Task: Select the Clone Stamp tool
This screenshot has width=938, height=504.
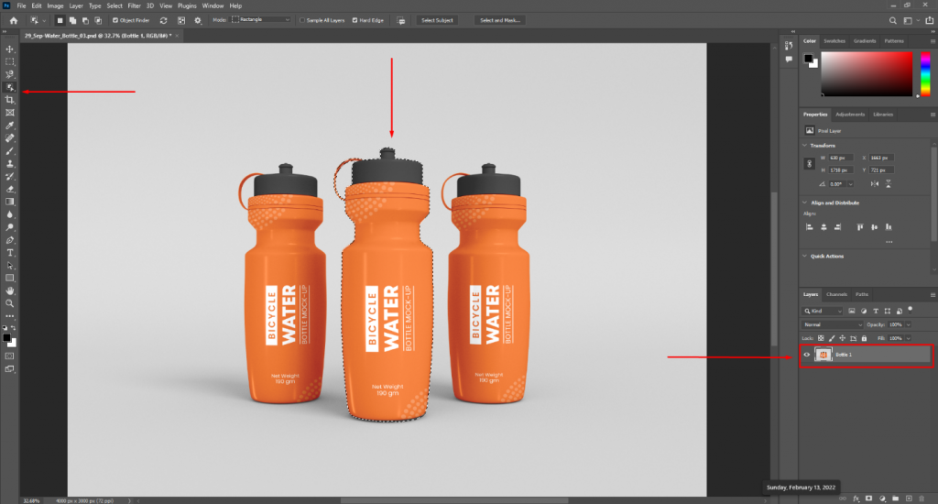Action: 10,163
